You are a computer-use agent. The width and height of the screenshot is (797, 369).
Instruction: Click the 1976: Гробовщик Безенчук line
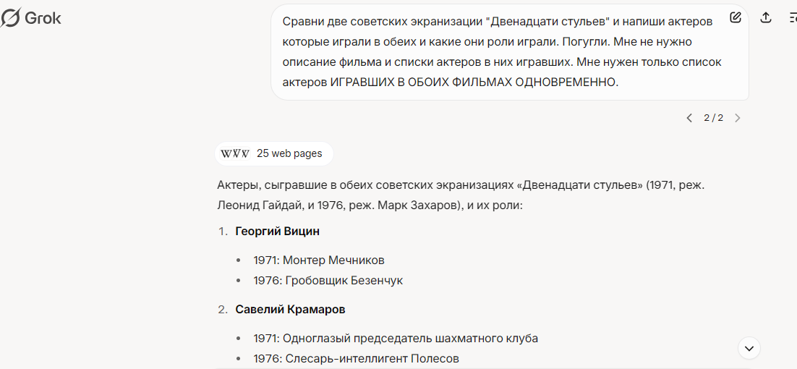328,280
